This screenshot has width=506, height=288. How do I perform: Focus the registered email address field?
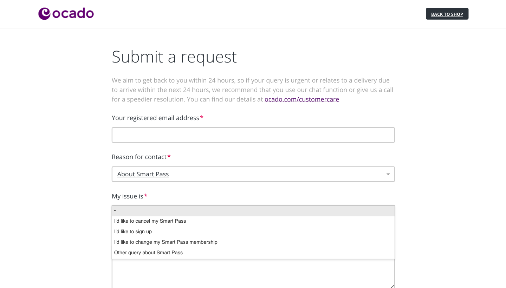pyautogui.click(x=253, y=135)
